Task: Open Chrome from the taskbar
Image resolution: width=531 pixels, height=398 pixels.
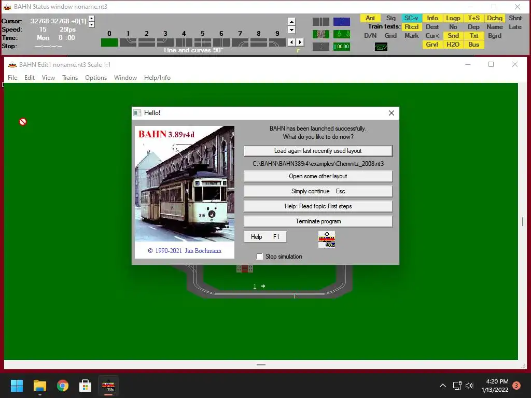Action: (x=63, y=386)
